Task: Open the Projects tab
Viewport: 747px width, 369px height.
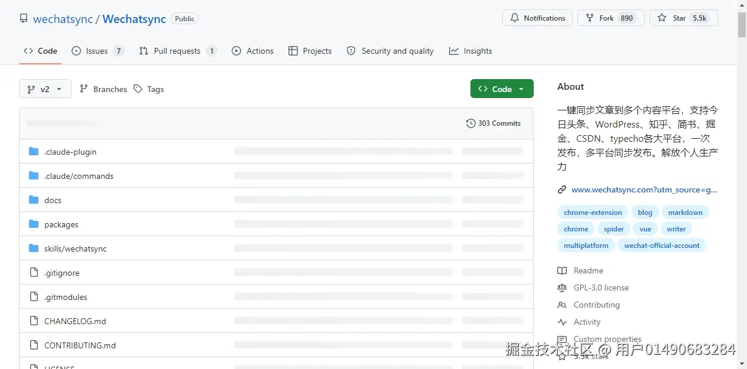Action: coord(310,51)
